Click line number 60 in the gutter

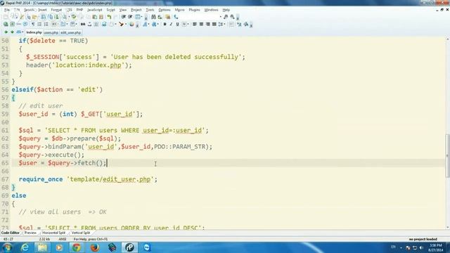(x=5, y=122)
